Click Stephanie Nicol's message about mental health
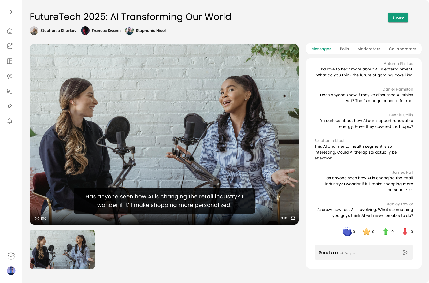 point(356,152)
